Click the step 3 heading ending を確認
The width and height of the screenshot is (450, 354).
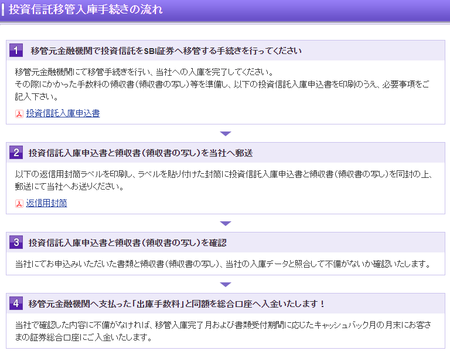(127, 242)
